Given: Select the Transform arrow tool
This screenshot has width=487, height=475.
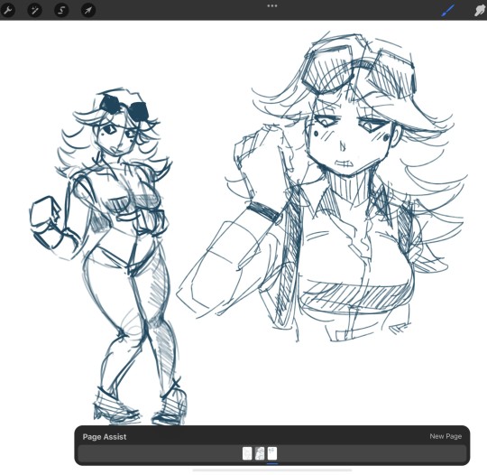Looking at the screenshot, I should click(x=88, y=10).
